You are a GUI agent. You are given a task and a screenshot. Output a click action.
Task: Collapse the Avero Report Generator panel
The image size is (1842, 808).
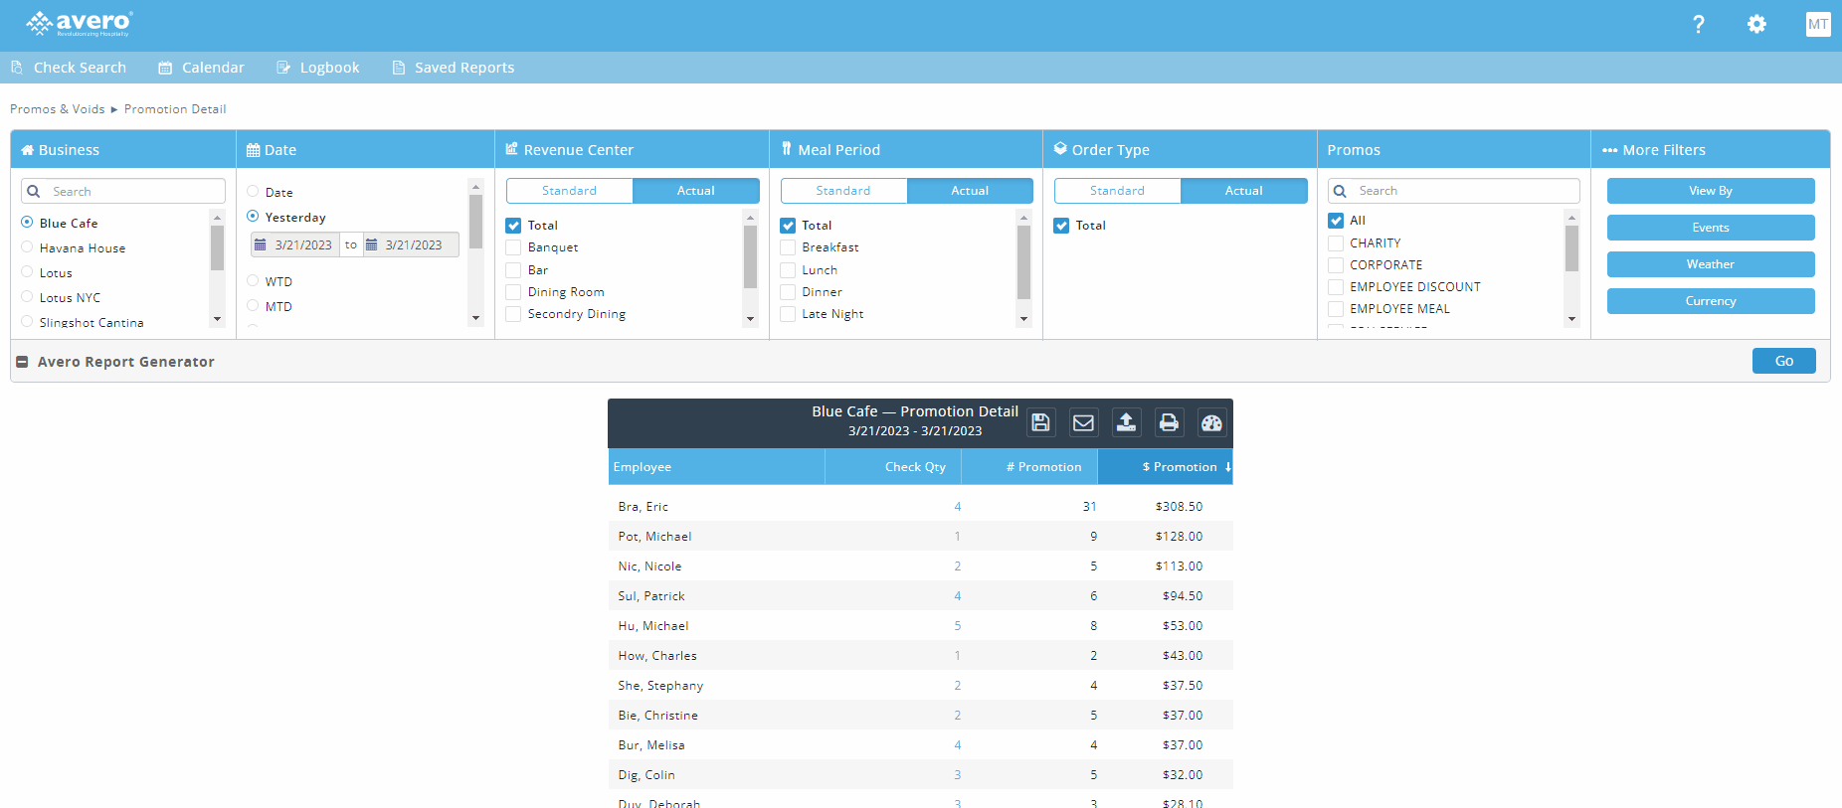point(22,362)
